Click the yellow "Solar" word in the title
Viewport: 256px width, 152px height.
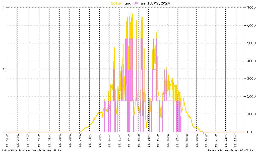[x=117, y=3]
